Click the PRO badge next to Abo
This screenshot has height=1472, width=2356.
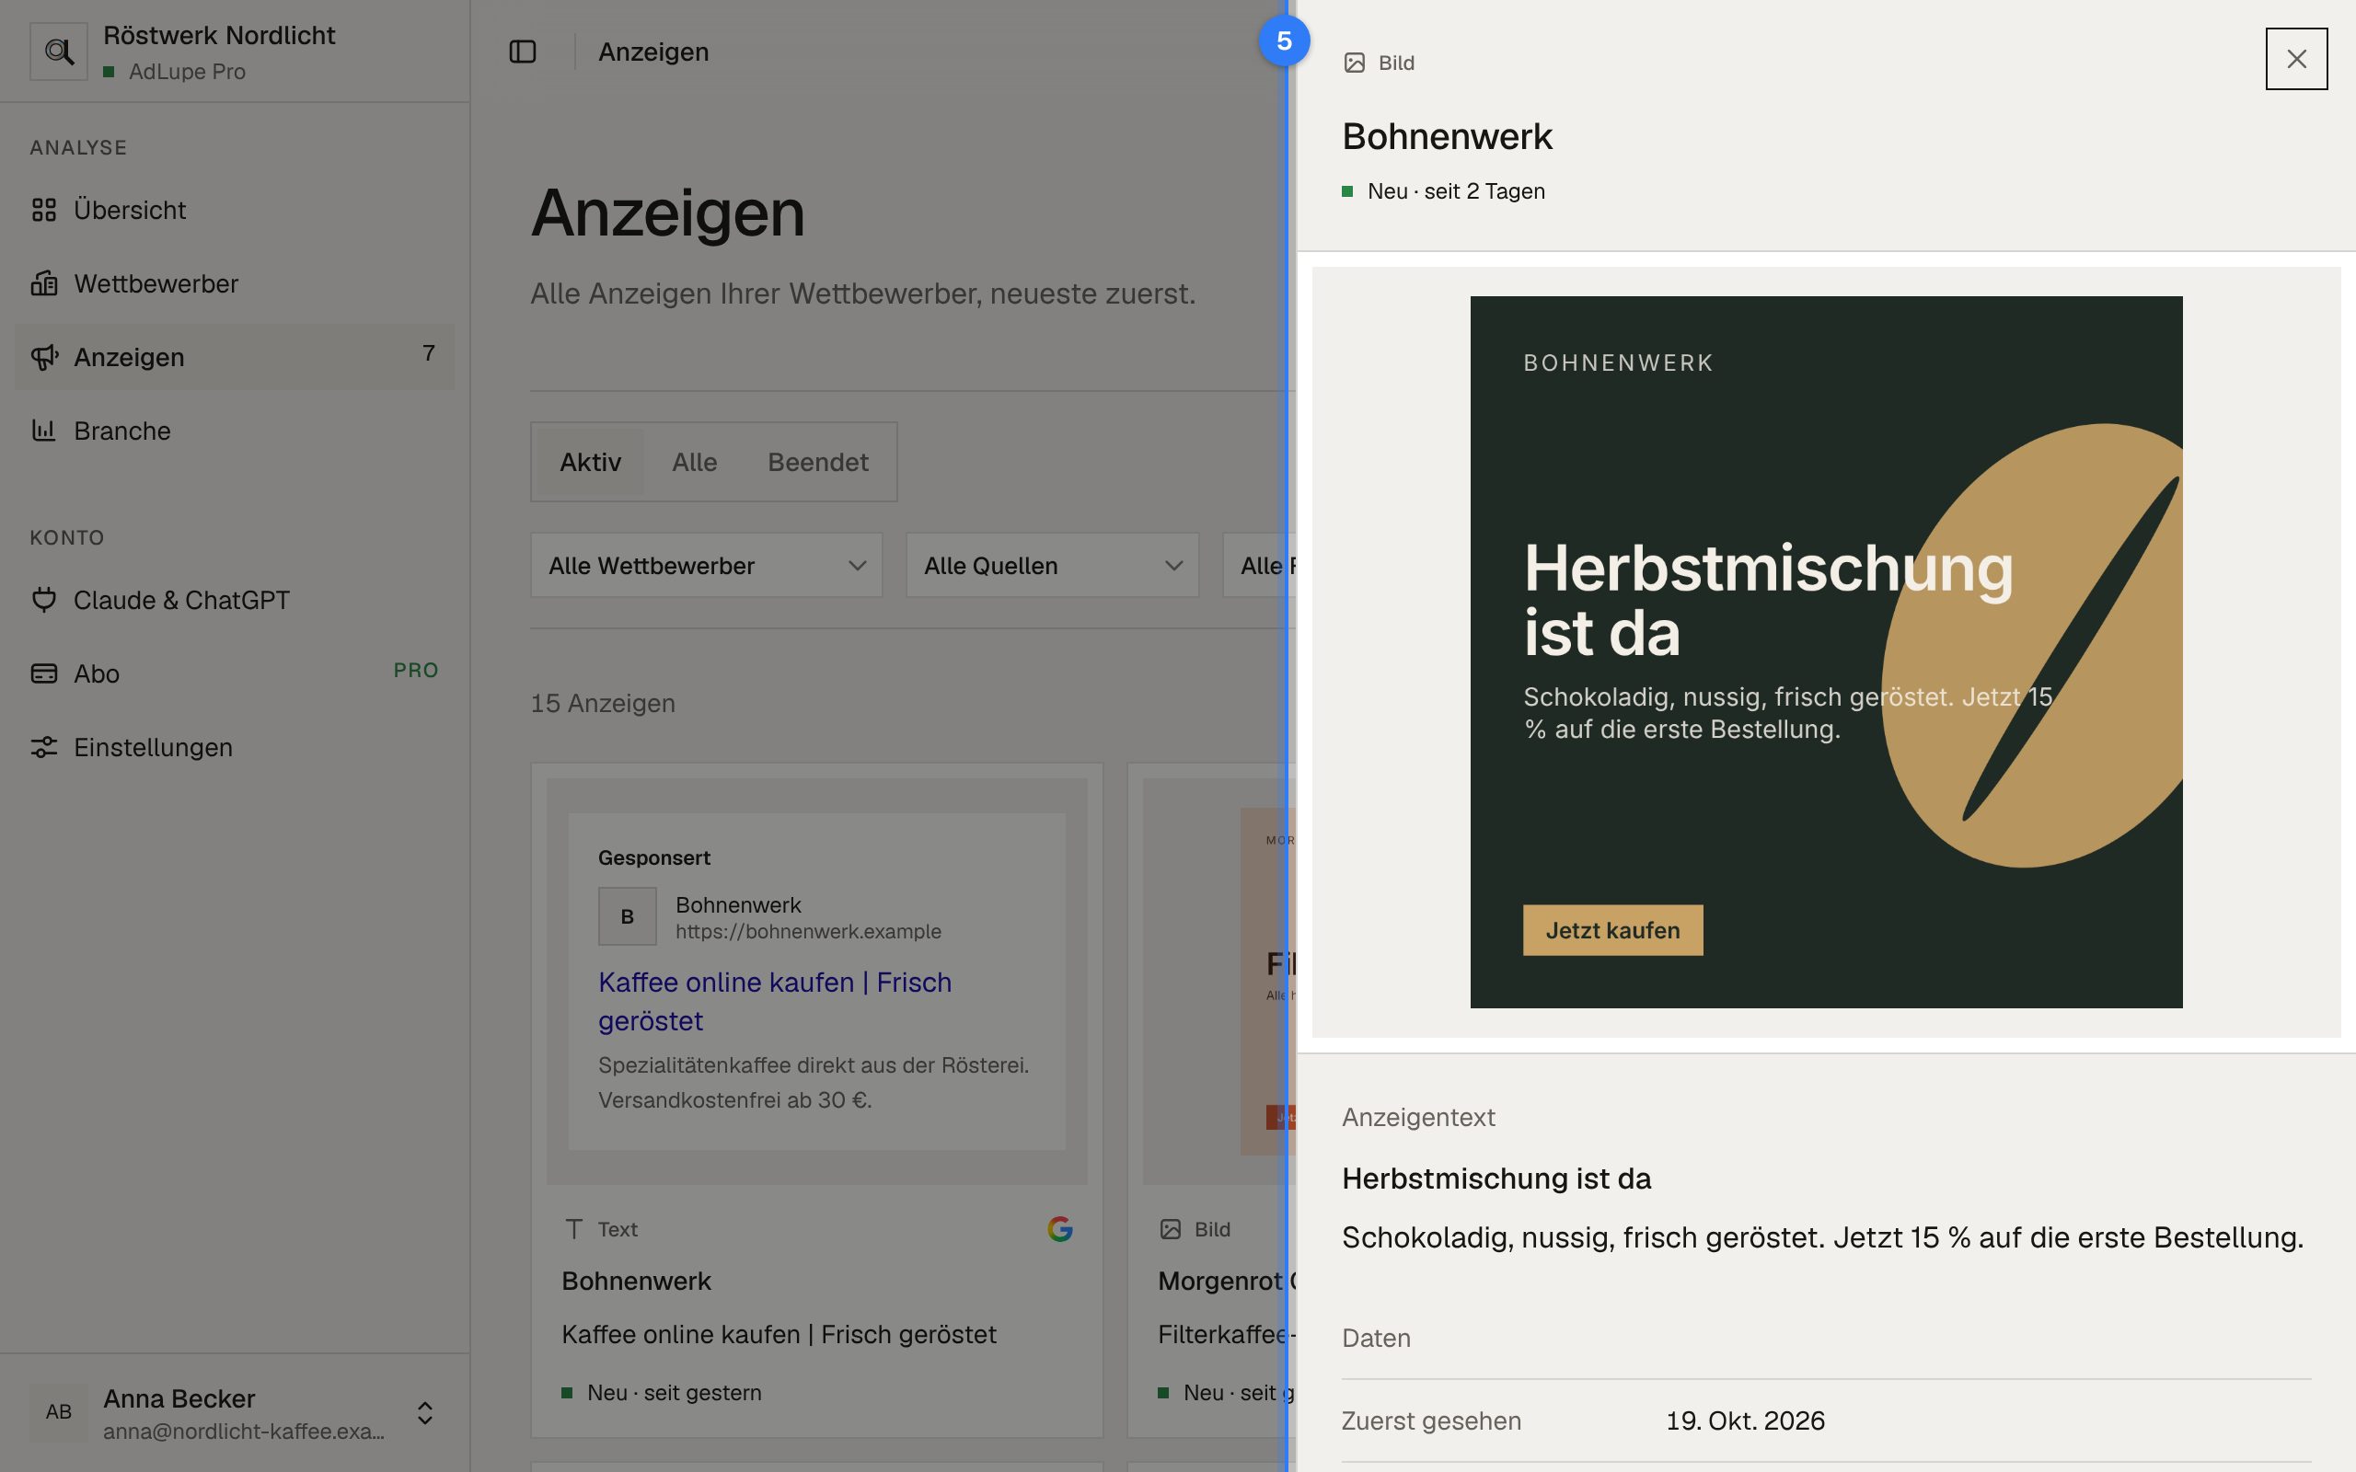(416, 671)
